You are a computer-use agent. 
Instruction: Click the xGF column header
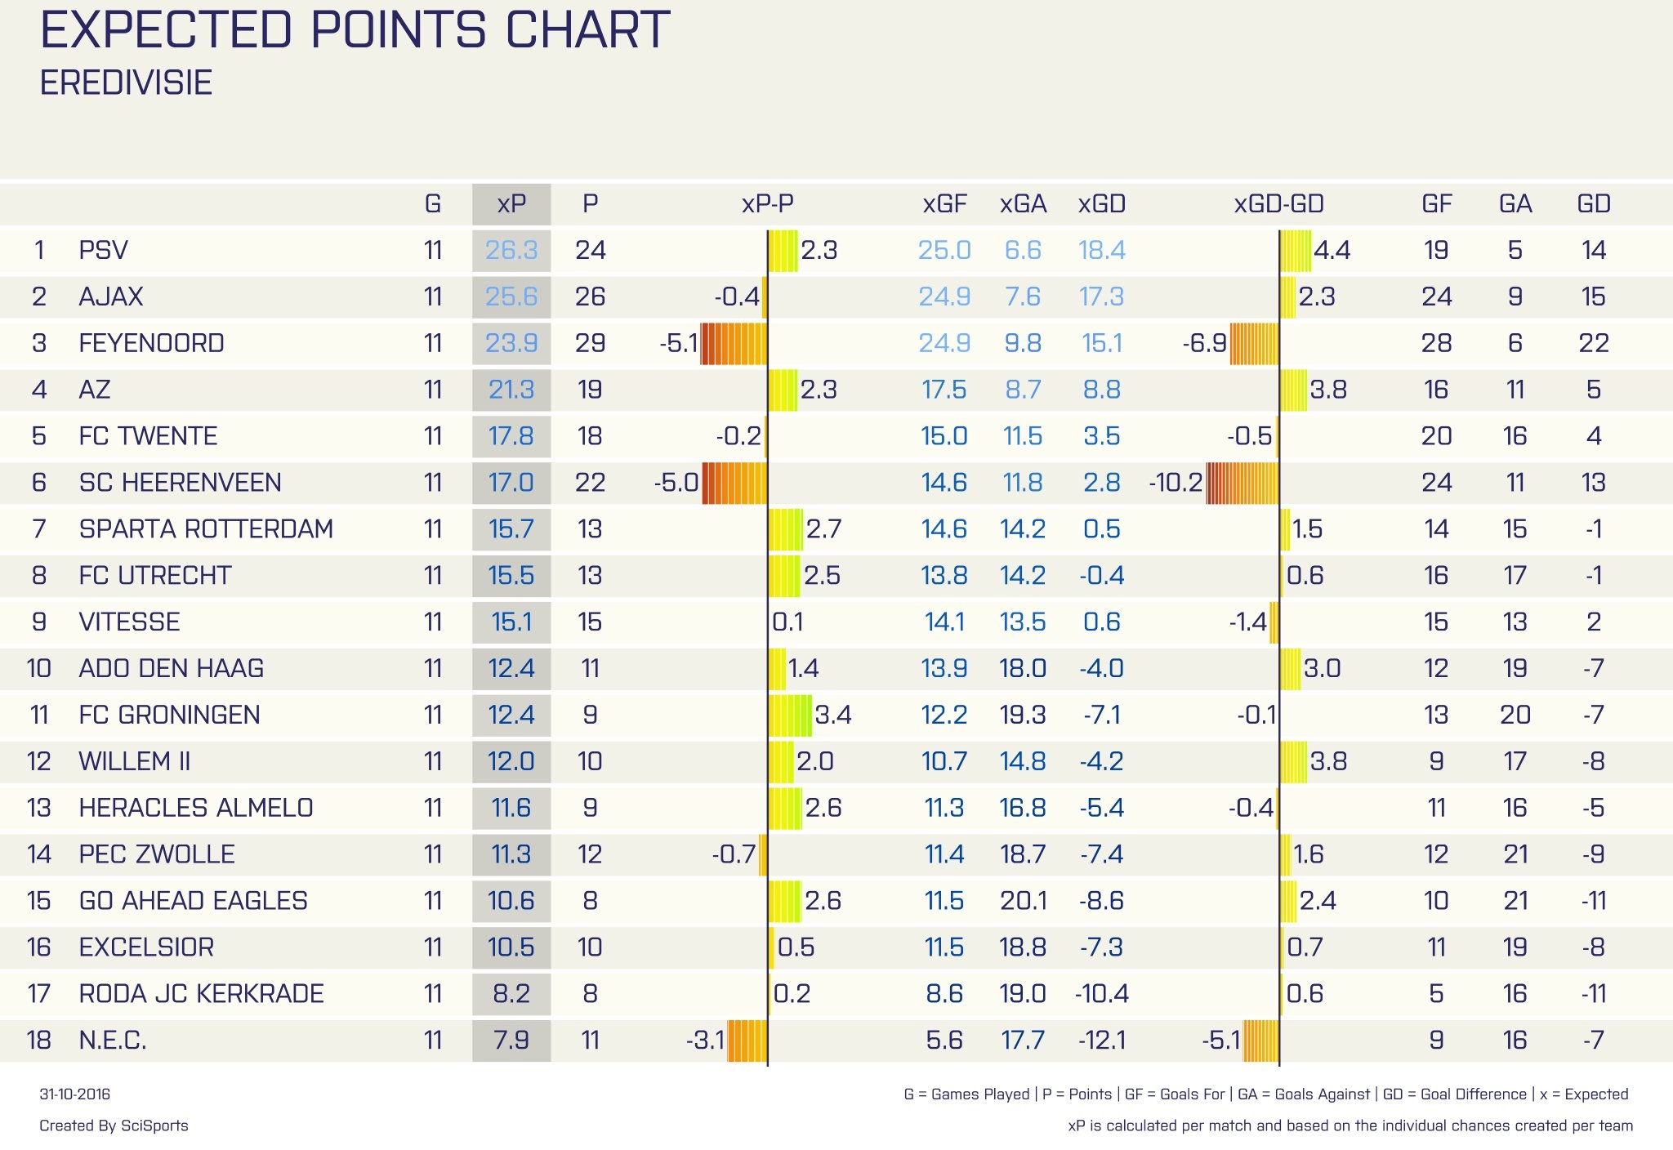tap(944, 203)
